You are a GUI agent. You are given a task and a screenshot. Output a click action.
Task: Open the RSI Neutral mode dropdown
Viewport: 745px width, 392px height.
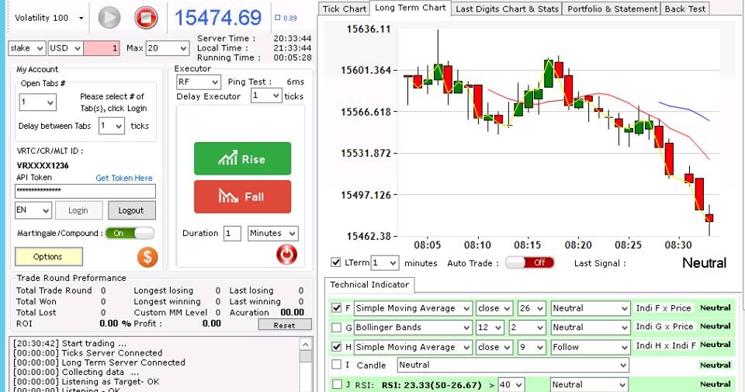[590, 384]
